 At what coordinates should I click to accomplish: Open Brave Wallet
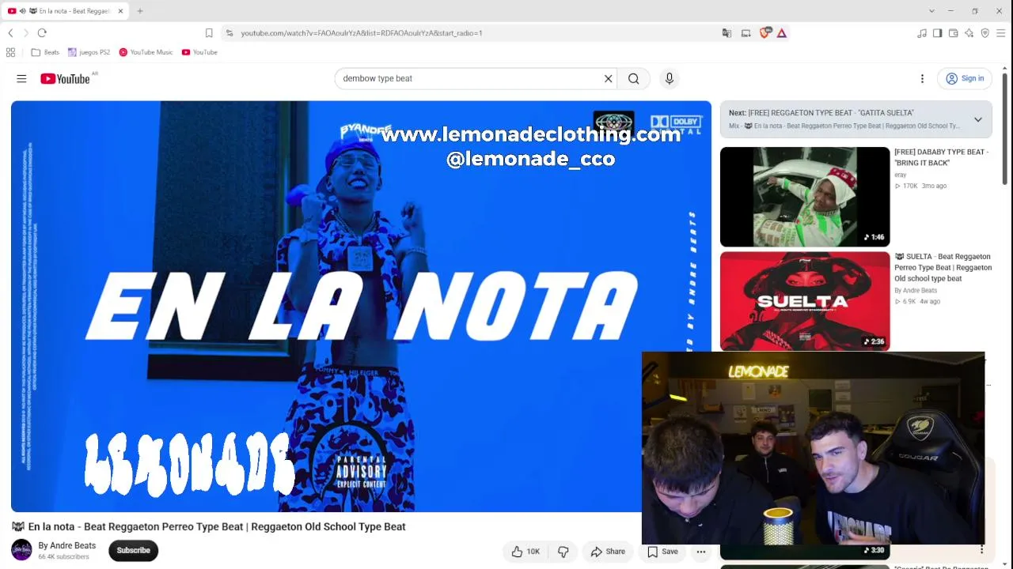tap(954, 33)
